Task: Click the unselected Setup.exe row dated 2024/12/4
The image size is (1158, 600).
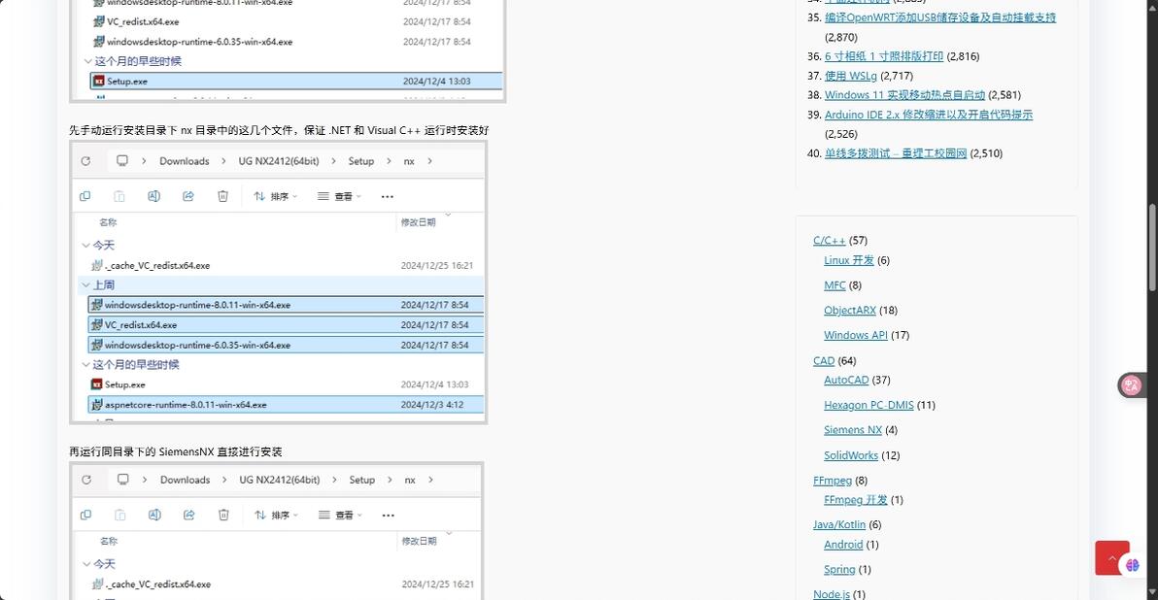Action: pos(286,384)
